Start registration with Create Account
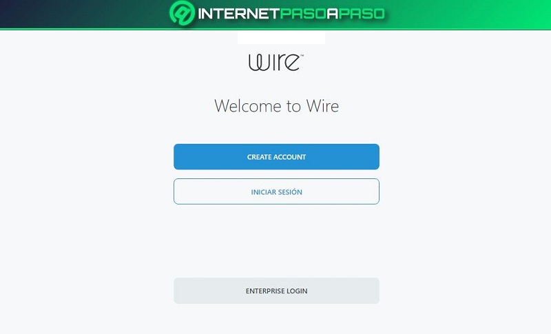 coord(276,156)
